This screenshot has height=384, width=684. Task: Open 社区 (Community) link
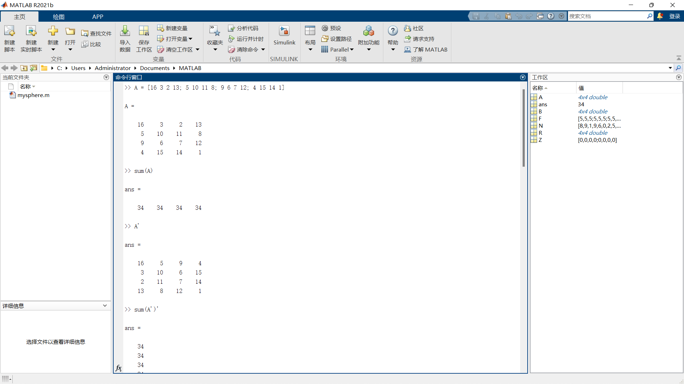pyautogui.click(x=414, y=28)
